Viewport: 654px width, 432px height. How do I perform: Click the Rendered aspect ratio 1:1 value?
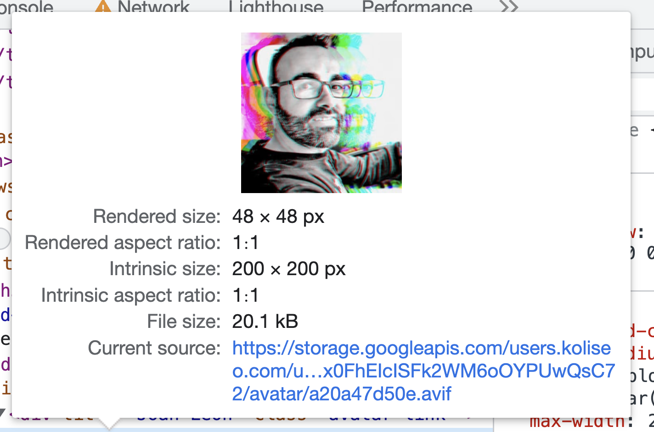[x=246, y=243]
